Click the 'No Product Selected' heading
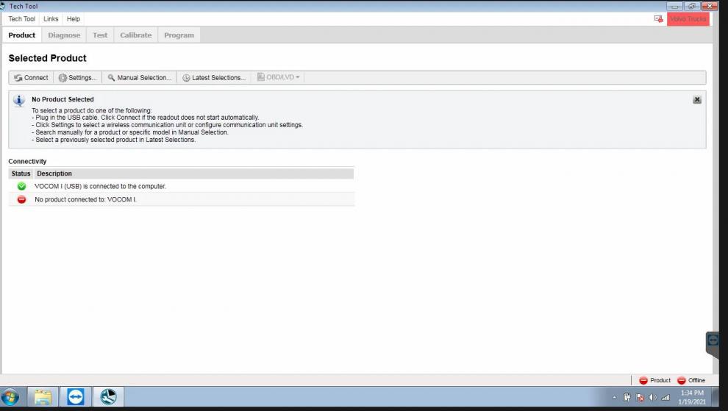Screen dimensions: 728x411 pyautogui.click(x=63, y=99)
